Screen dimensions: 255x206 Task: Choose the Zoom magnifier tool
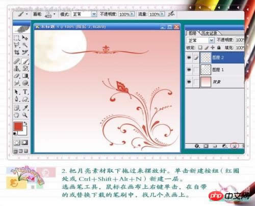[25, 115]
